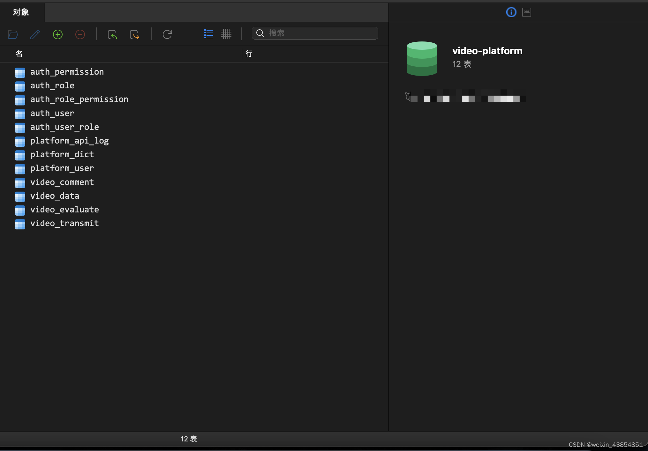Click the export wizard icon
Screen dimensions: 648x451
[134, 34]
